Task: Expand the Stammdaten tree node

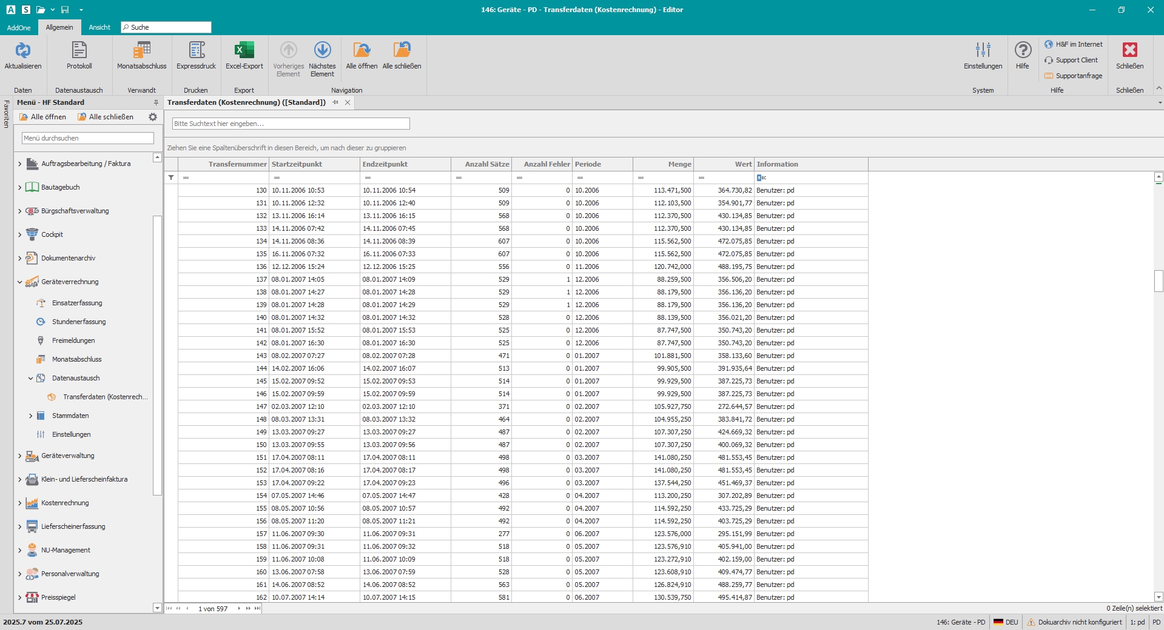Action: tap(31, 416)
